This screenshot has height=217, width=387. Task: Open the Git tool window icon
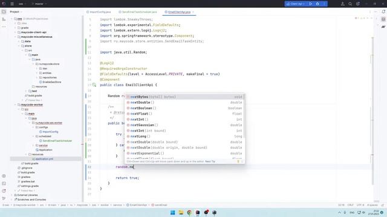pyautogui.click(x=4, y=198)
